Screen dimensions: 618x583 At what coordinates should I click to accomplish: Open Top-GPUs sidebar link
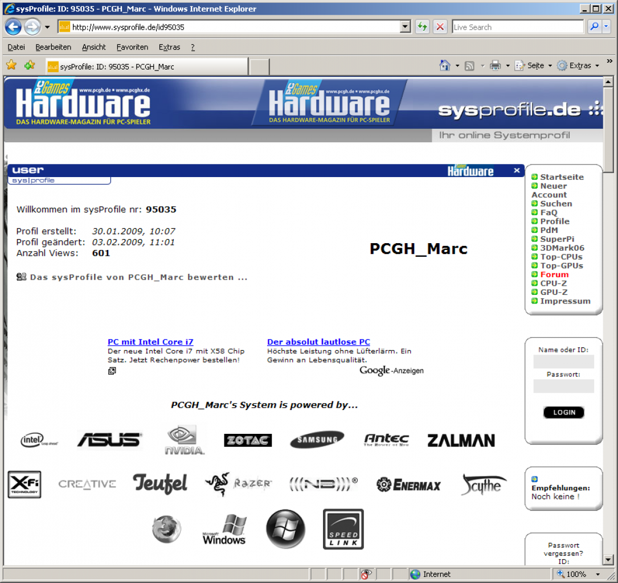click(x=562, y=265)
